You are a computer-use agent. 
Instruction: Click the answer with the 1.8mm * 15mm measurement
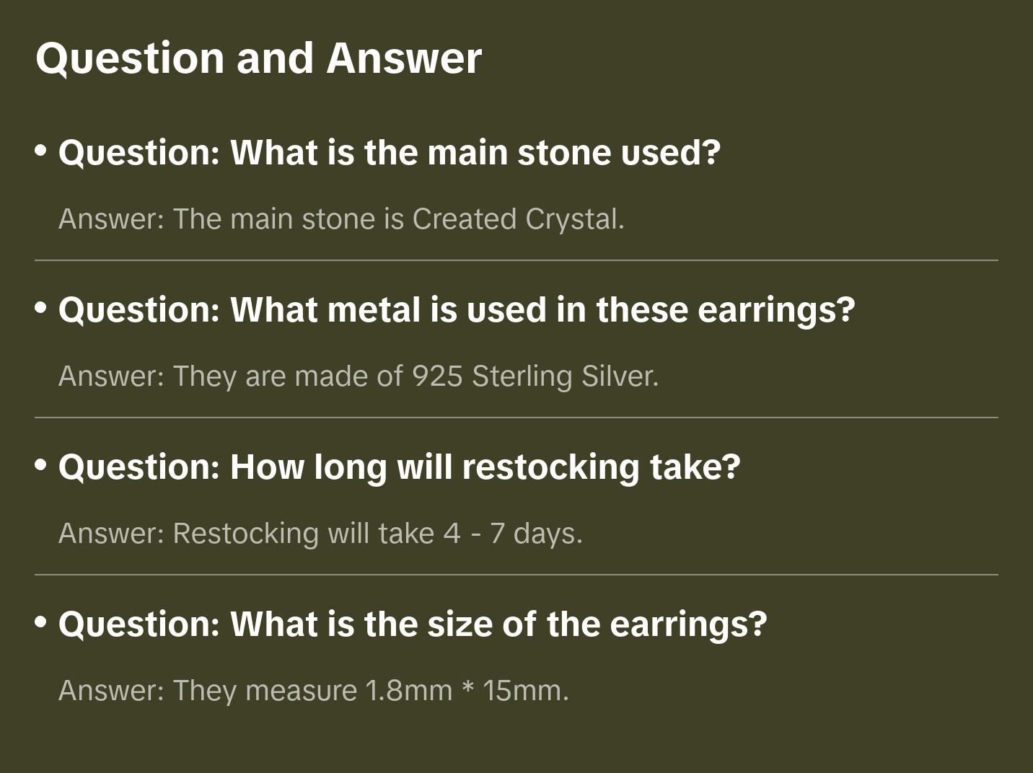(314, 691)
